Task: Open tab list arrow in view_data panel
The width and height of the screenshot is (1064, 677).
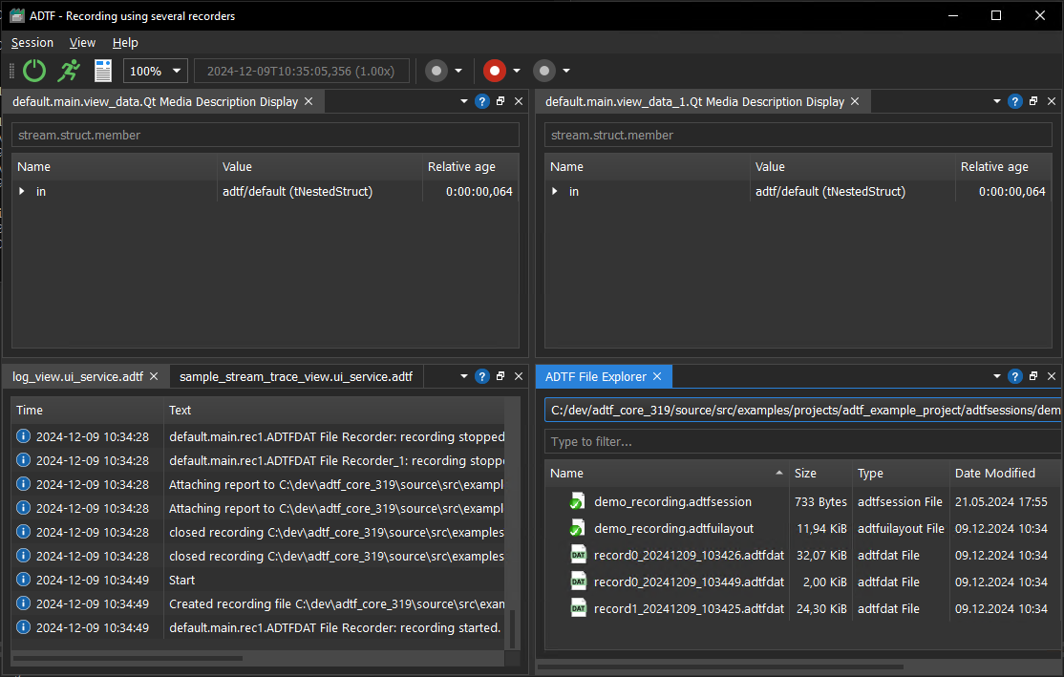Action: (464, 101)
